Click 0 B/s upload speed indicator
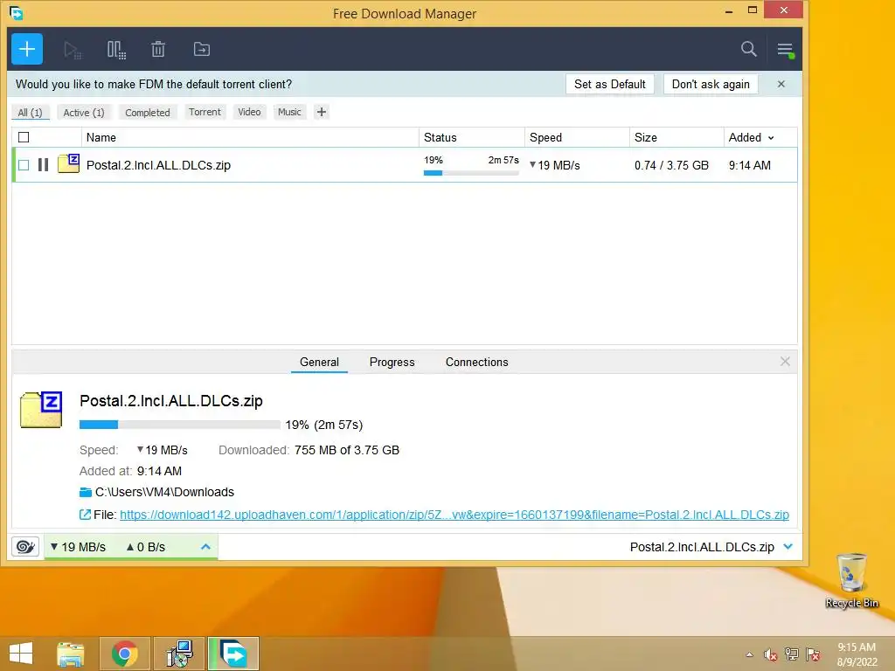The height and width of the screenshot is (671, 895). coord(146,547)
